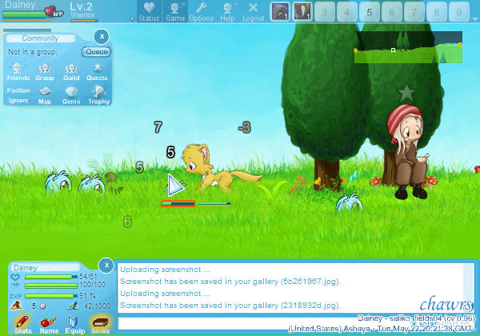Click the EXP bar showing 91%
The width and height of the screenshot is (480, 336).
(51, 296)
